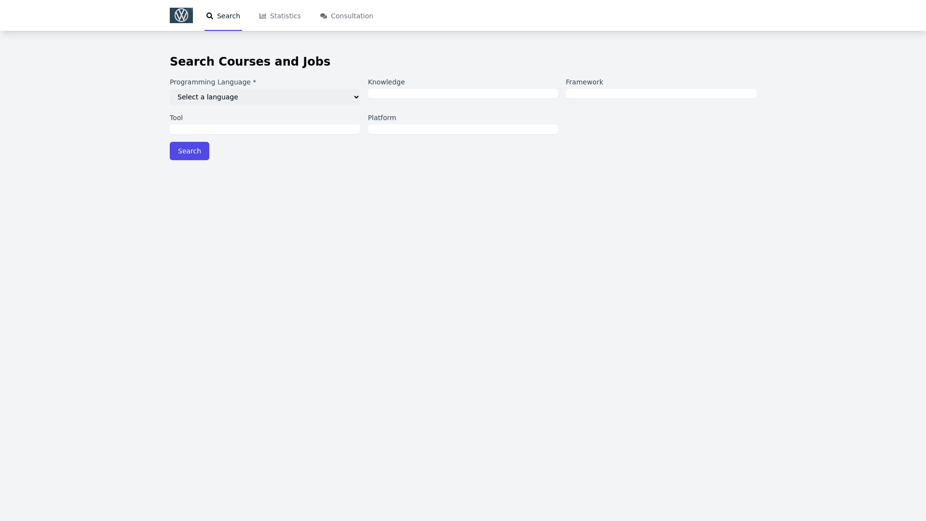Click the Select a language dropdown arrow
Viewport: 926px width, 521px height.
coord(356,97)
